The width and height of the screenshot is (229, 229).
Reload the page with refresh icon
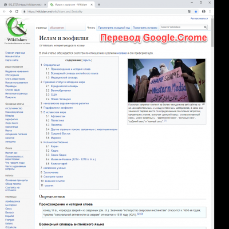(17, 11)
